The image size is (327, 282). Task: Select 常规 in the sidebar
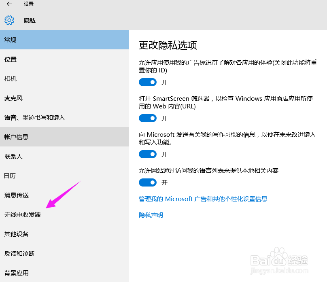coord(64,40)
